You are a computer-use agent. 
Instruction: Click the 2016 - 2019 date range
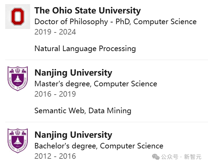(x=55, y=94)
